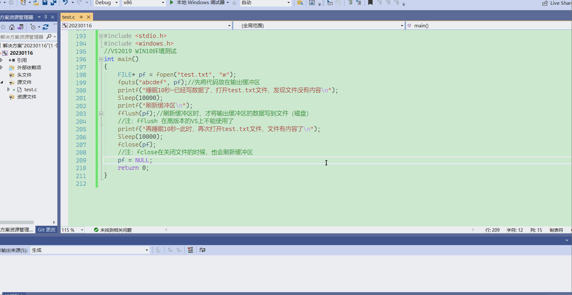Pin the Solution Explorer panel
572x295 pixels.
(46, 17)
